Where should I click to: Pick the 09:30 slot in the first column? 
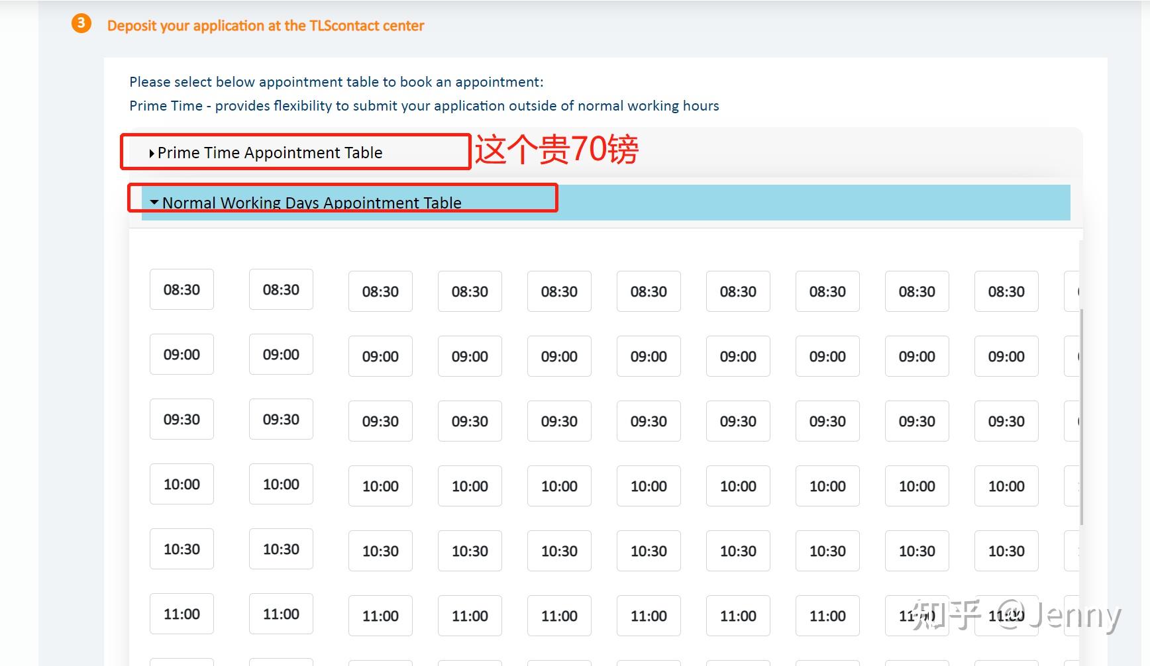[182, 419]
